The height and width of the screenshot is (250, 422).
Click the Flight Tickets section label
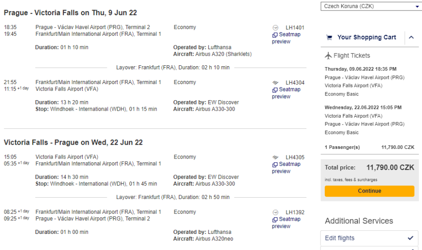point(352,56)
